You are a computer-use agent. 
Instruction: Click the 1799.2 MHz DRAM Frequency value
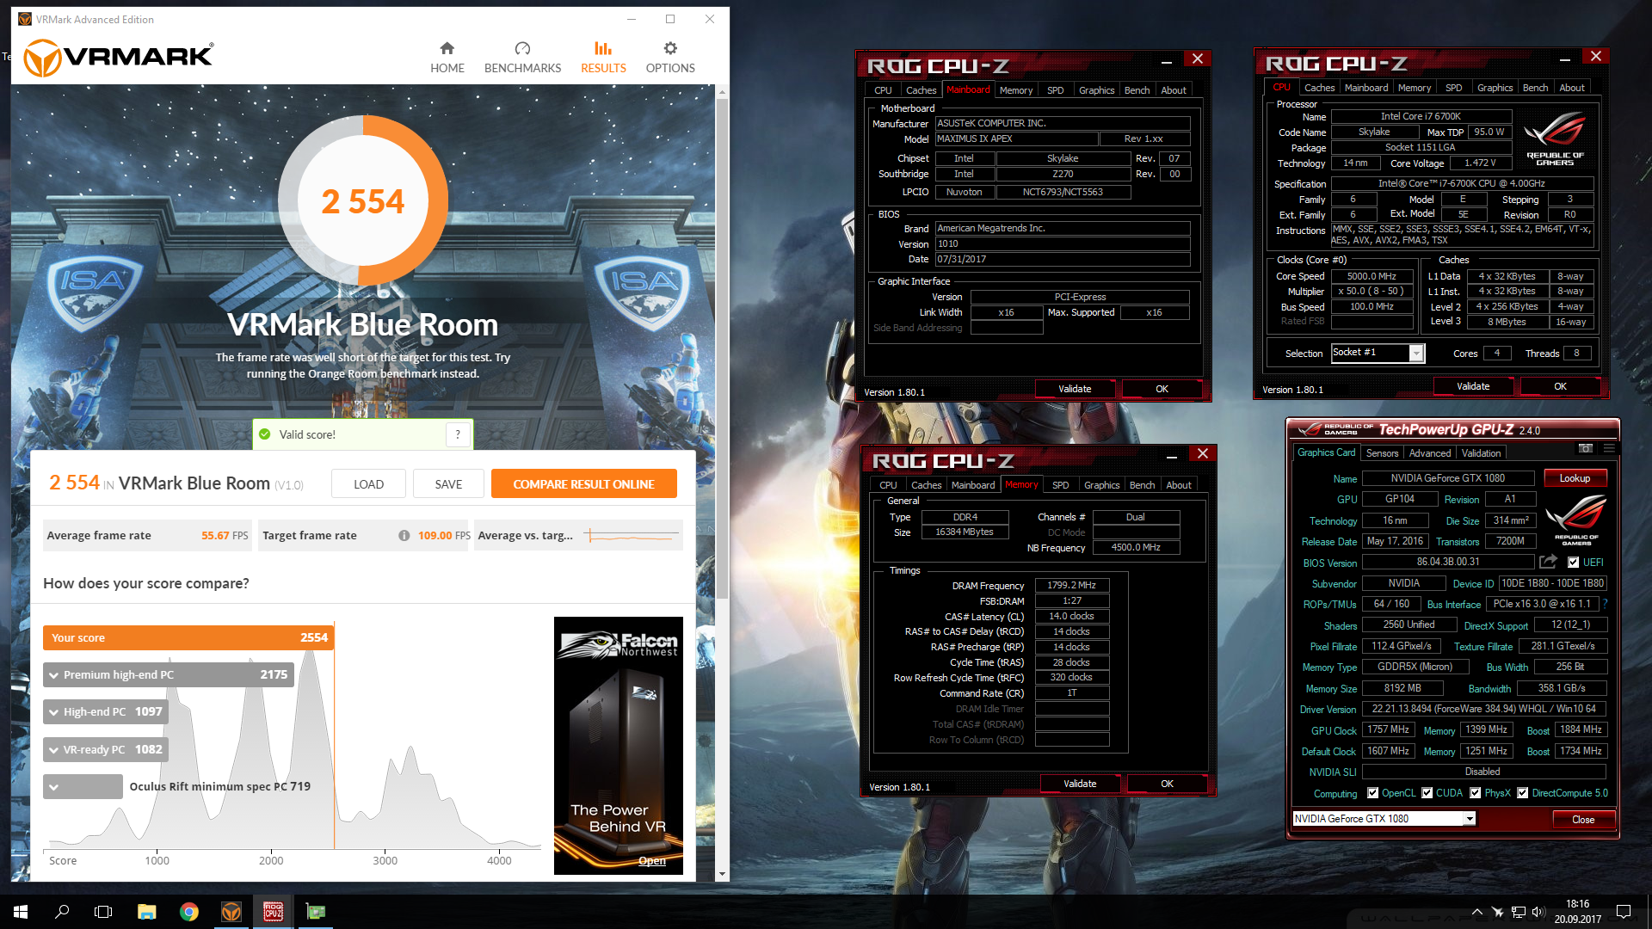pos(1071,585)
